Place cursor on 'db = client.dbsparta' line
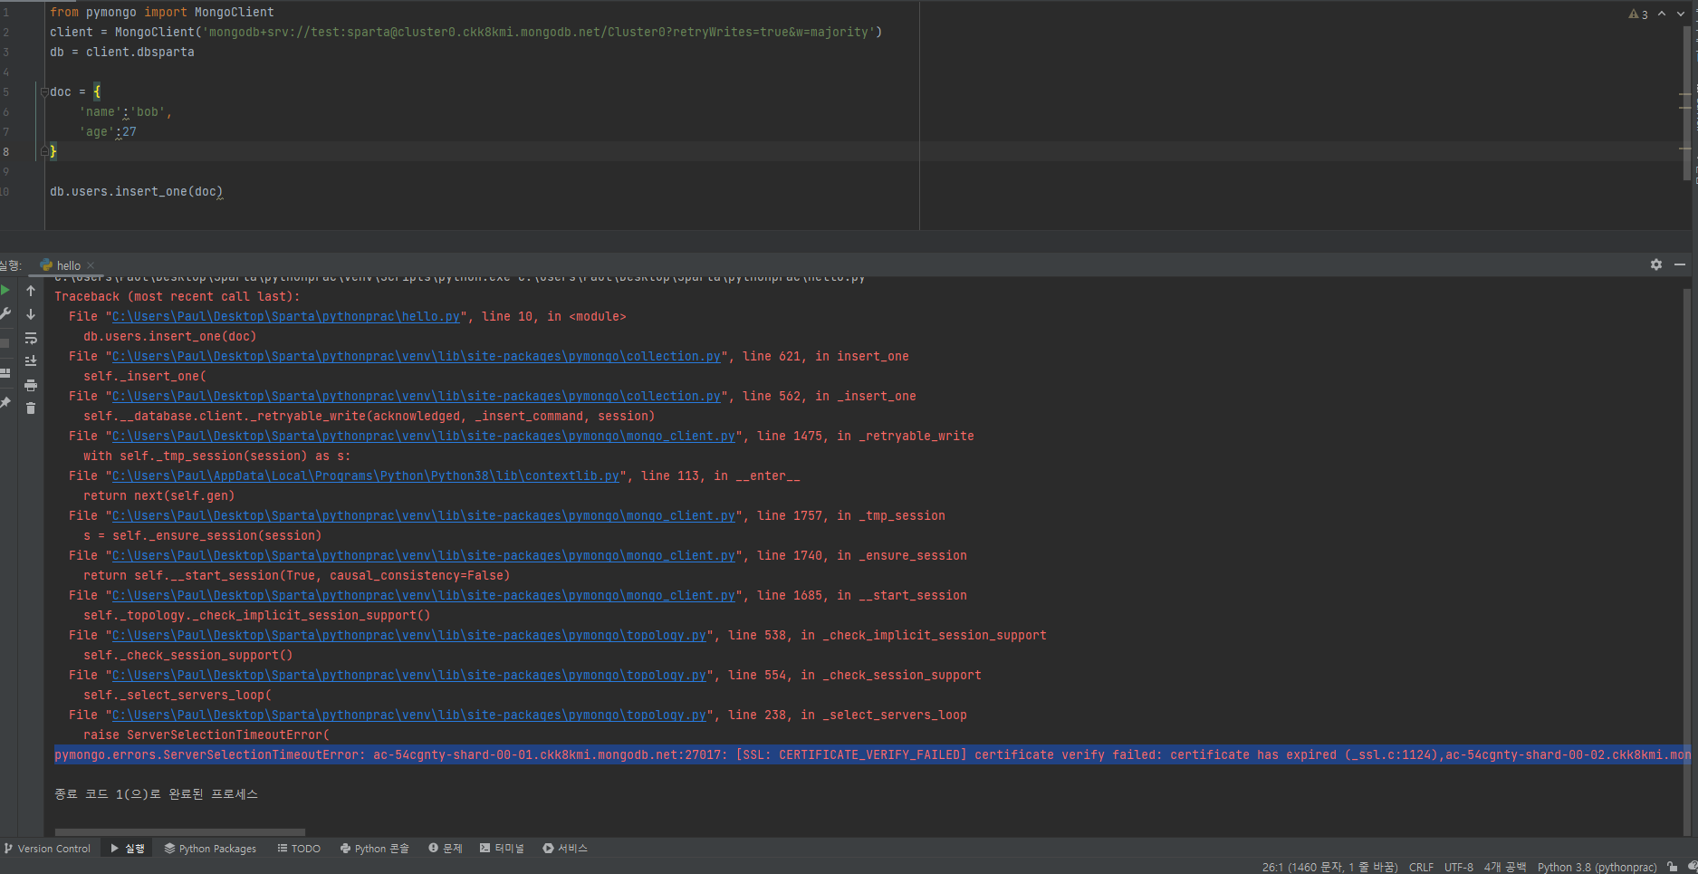Image resolution: width=1698 pixels, height=874 pixels. pos(121,52)
